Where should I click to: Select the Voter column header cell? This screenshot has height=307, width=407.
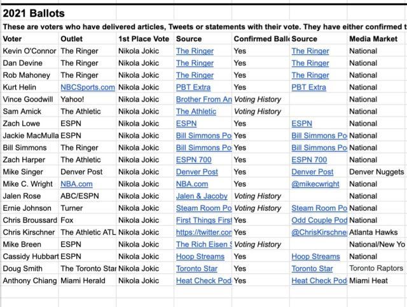coord(13,39)
